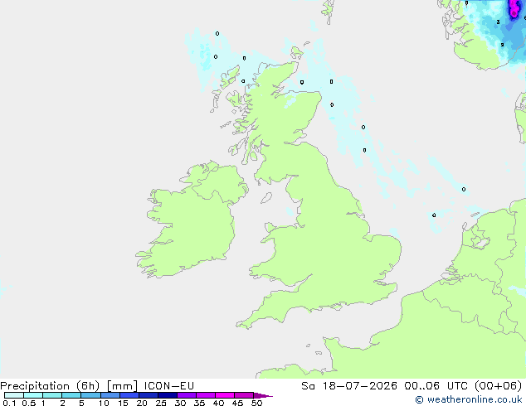526x406 pixels.
Task: Select the 'Precipitation (6h) [mm] ICON-EU' title text
Action: pyautogui.click(x=97, y=386)
